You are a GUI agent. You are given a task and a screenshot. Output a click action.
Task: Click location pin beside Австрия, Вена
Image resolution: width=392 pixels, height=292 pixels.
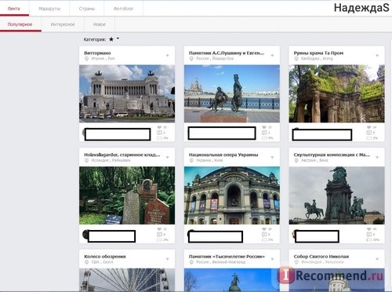(x=296, y=160)
